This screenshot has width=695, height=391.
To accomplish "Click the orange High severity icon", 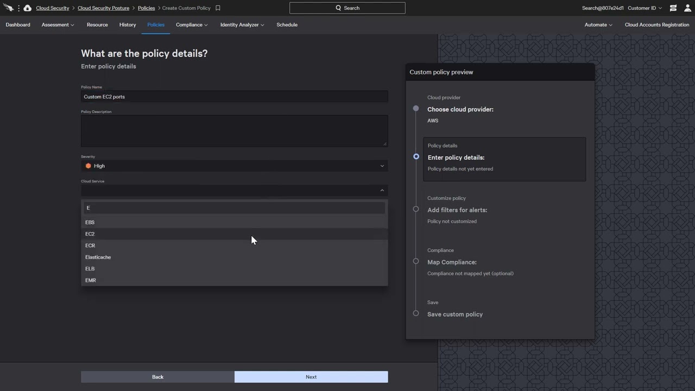I will 88,166.
